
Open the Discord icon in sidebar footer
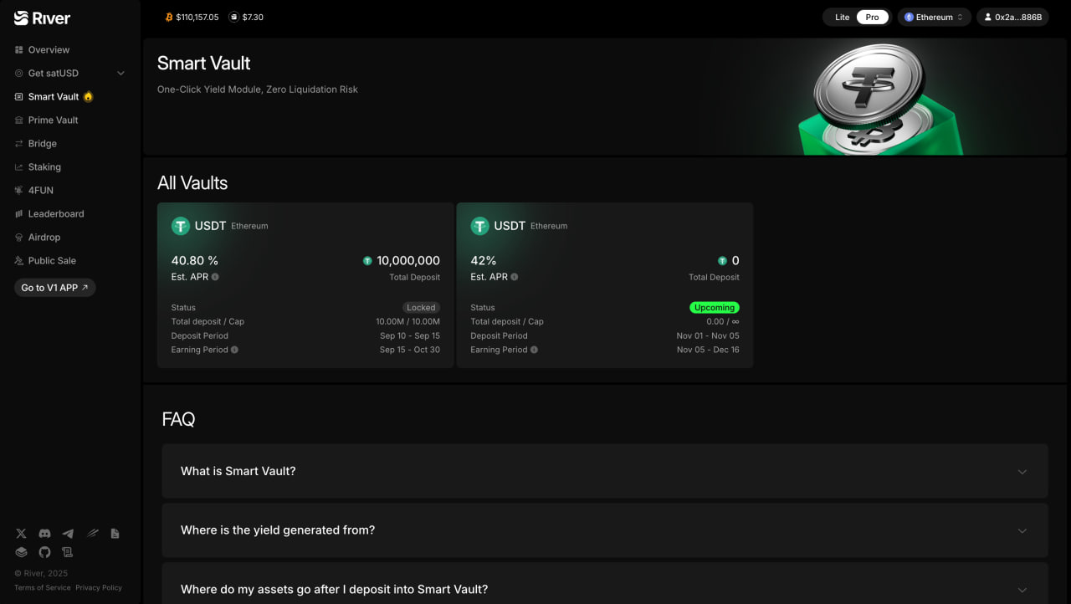point(44,534)
